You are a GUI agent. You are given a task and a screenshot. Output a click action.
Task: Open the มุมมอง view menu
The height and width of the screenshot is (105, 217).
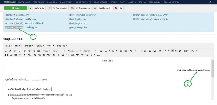point(28,46)
